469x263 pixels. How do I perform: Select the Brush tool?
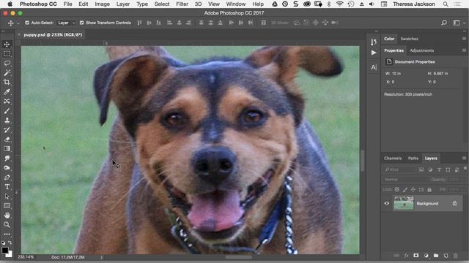point(7,111)
